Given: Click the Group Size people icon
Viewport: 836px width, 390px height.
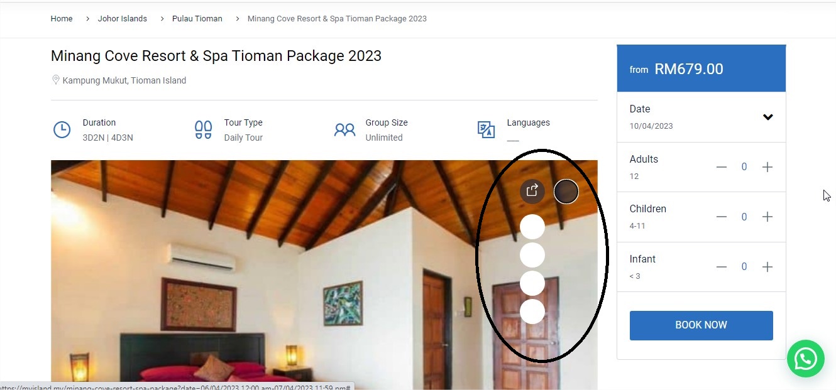Looking at the screenshot, I should click(x=344, y=130).
